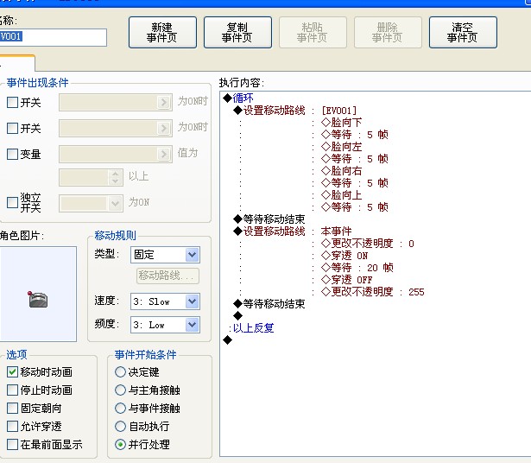The height and width of the screenshot is (463, 531).
Task: Select the 脸向上 move command line
Action: [341, 195]
